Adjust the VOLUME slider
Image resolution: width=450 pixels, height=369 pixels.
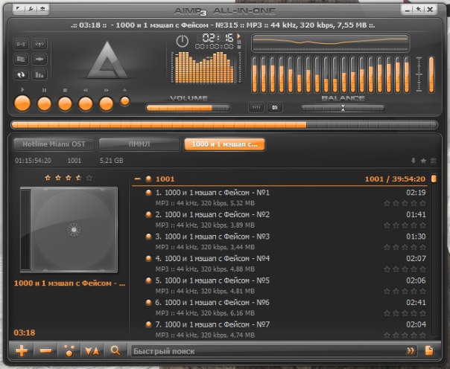tap(188, 108)
